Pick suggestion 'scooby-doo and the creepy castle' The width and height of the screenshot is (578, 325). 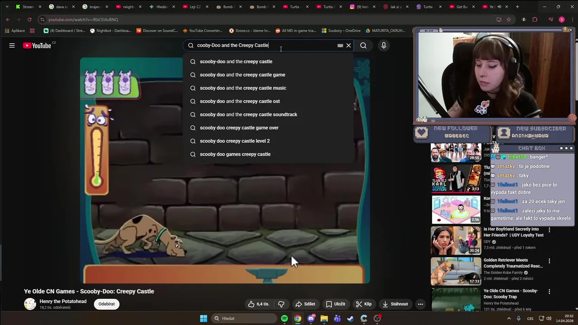coord(269,61)
